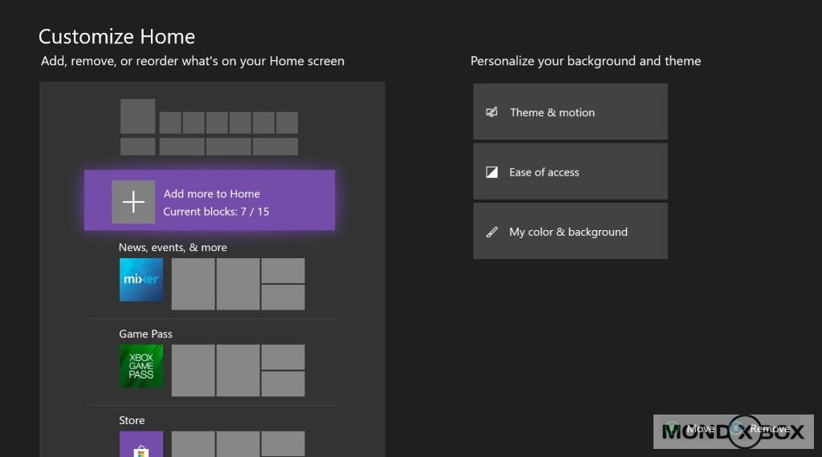Click the large square in the top Home layout preview
Screen dimensions: 822x457
click(x=137, y=116)
